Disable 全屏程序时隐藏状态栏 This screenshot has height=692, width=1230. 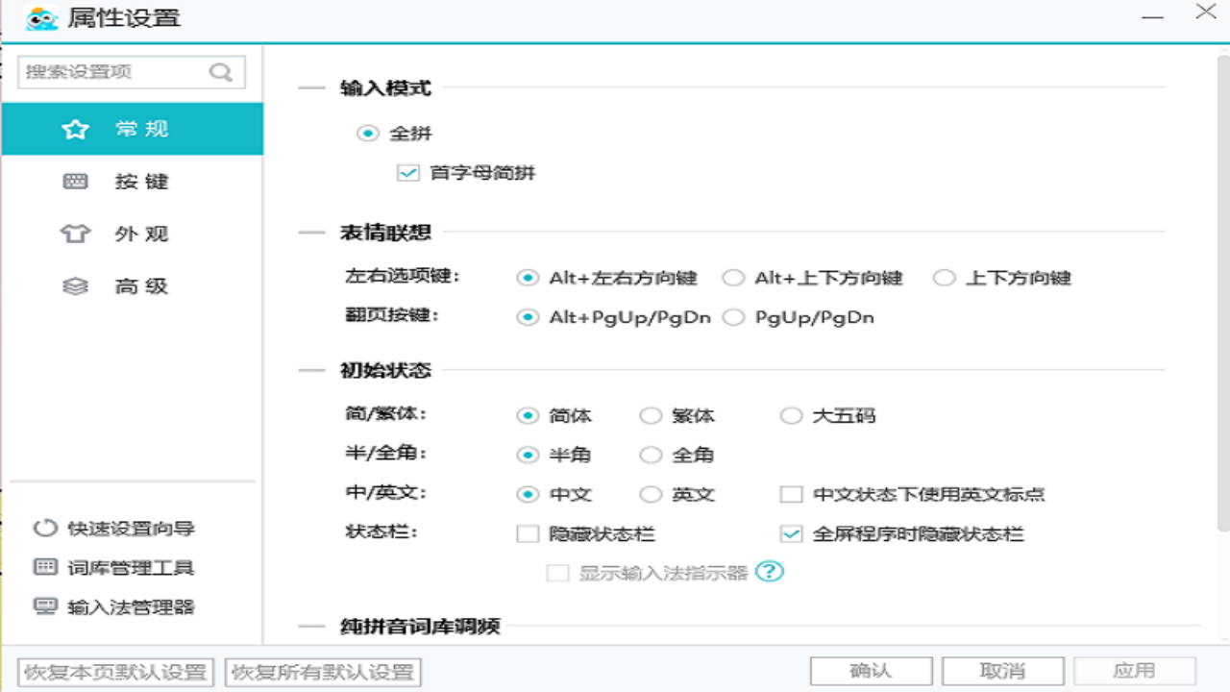[x=792, y=533]
